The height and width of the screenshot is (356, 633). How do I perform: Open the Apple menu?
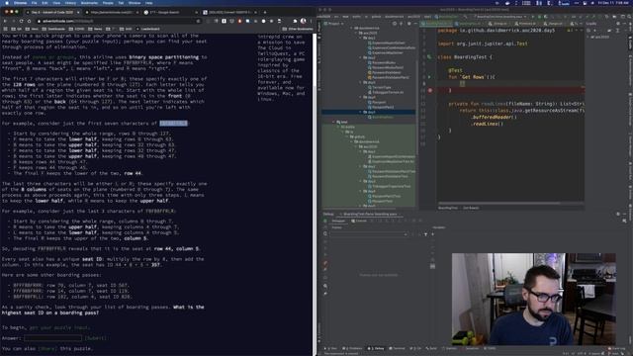click(x=7, y=3)
